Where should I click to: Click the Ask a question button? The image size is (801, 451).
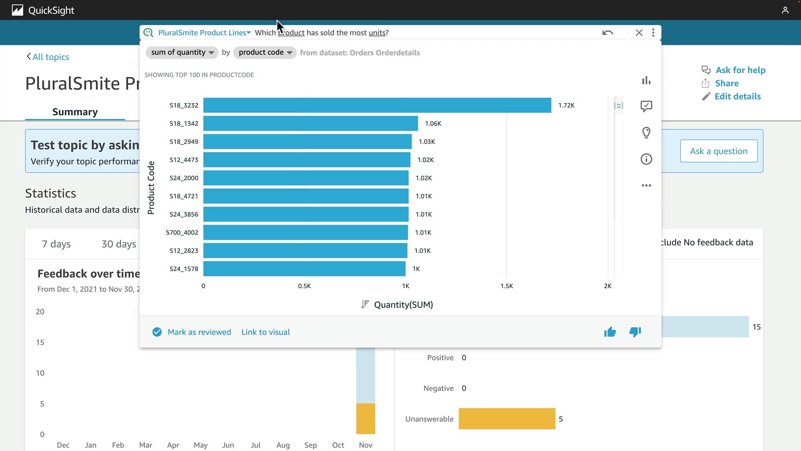coord(718,151)
